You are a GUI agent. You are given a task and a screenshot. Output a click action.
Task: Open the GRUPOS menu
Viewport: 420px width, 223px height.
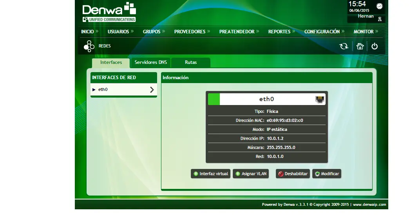click(154, 32)
